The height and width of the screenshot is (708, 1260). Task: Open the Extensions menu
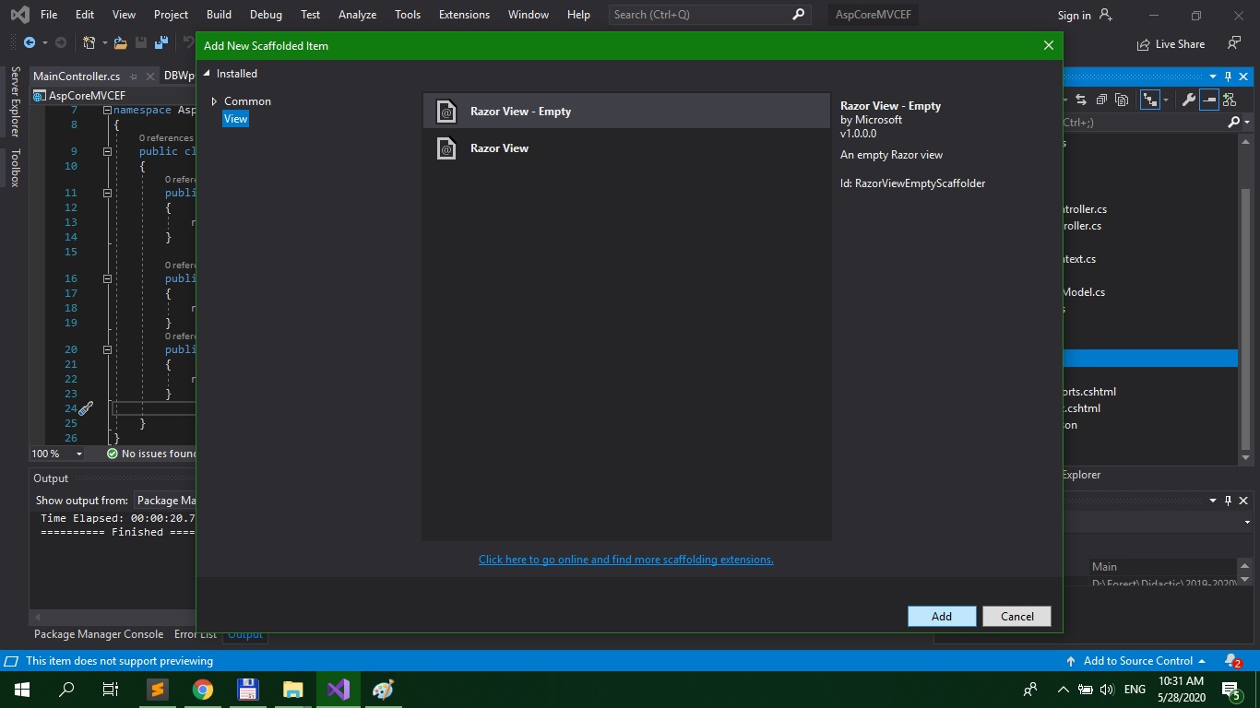point(464,15)
